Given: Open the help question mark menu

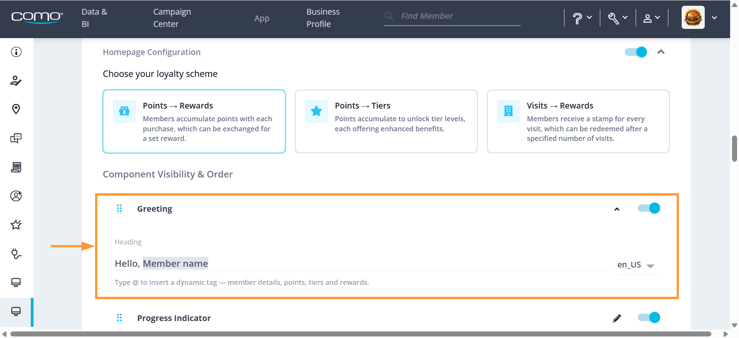Looking at the screenshot, I should pos(582,18).
